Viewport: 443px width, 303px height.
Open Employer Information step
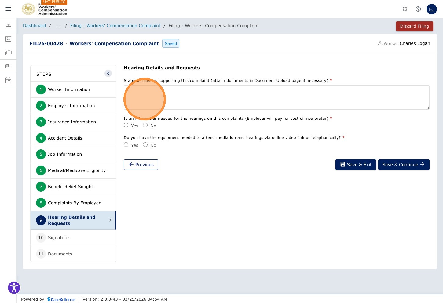pos(73,106)
